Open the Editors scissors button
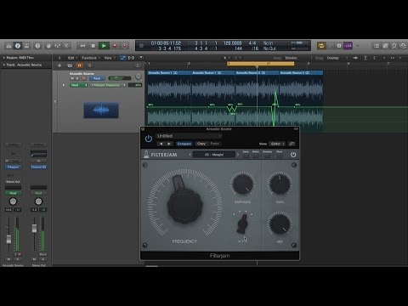Screen dimensions: 408x306 [66, 46]
